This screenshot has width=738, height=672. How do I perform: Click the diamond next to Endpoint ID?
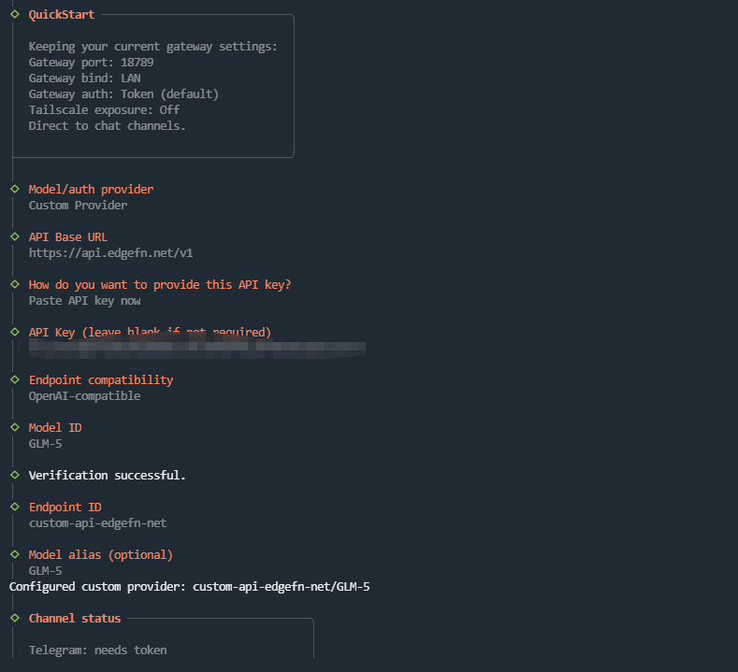[x=15, y=507]
